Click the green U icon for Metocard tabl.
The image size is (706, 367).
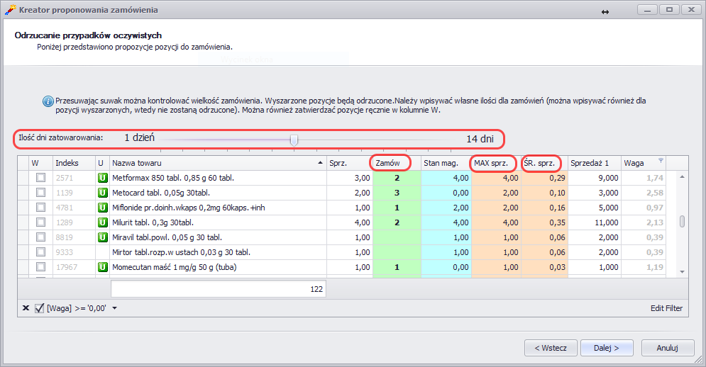(x=102, y=193)
